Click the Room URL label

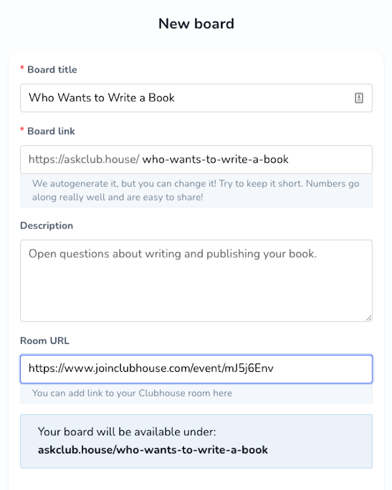click(44, 341)
